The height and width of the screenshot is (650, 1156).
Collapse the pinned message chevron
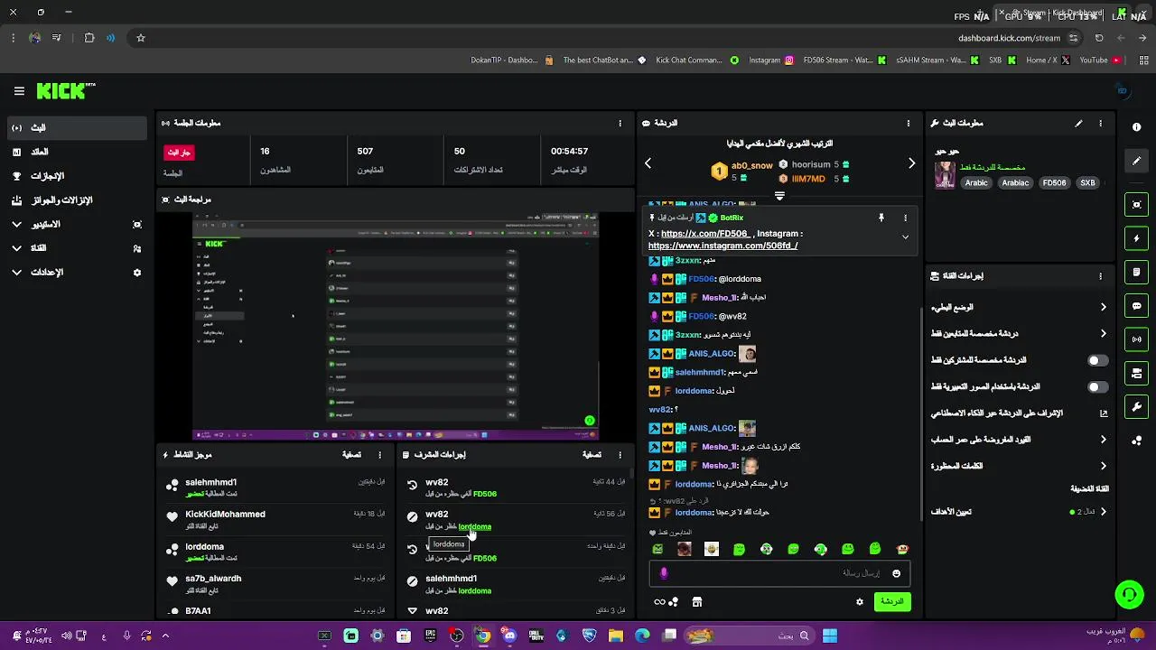[x=905, y=237]
